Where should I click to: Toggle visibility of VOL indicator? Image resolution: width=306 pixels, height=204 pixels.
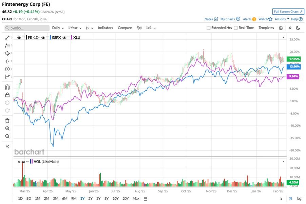(23, 162)
